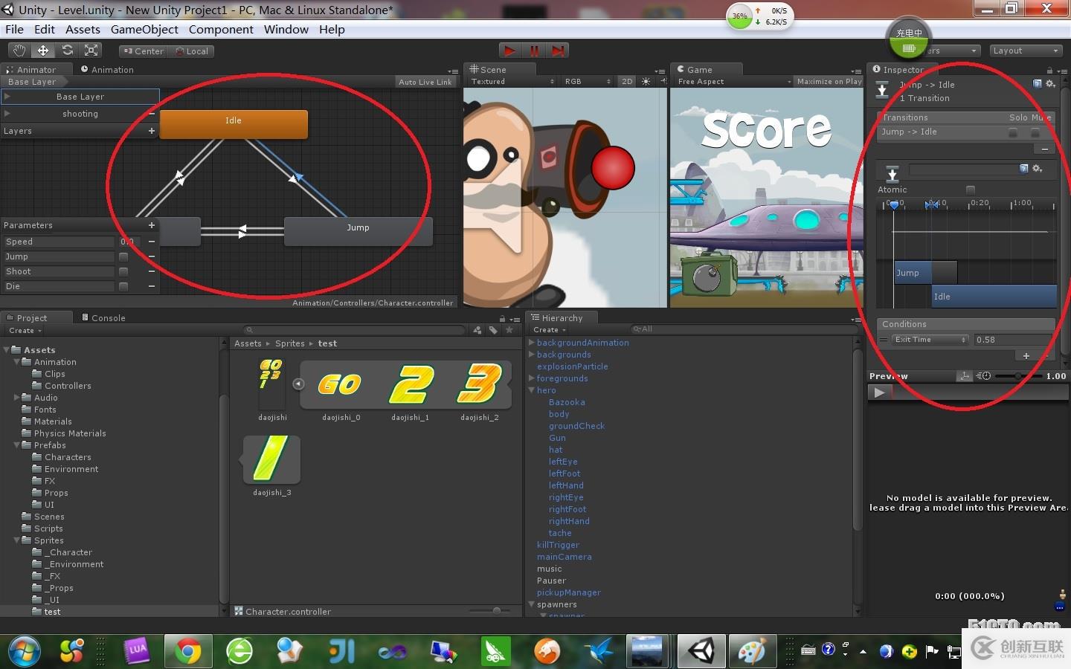Remove the Speed parameter with minus
Viewport: 1071px width, 669px height.
[152, 242]
